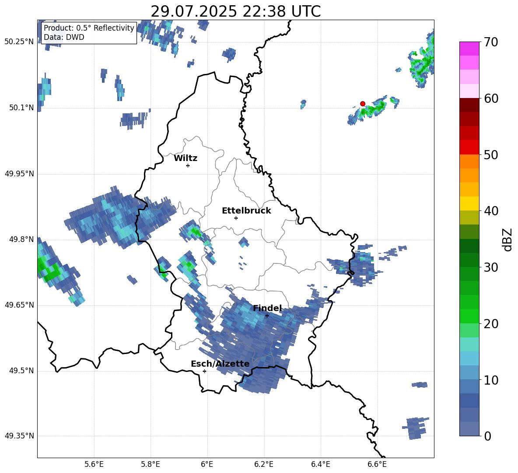Click the yellow colorbar segment above 40
Viewport: 518px width, 473px height.
point(469,203)
